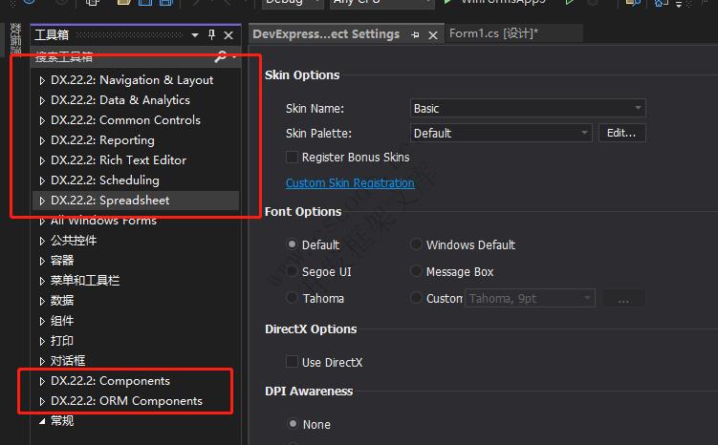Pin the DevExpress Project Settings tab
Screen dimensions: 718x445
415,34
